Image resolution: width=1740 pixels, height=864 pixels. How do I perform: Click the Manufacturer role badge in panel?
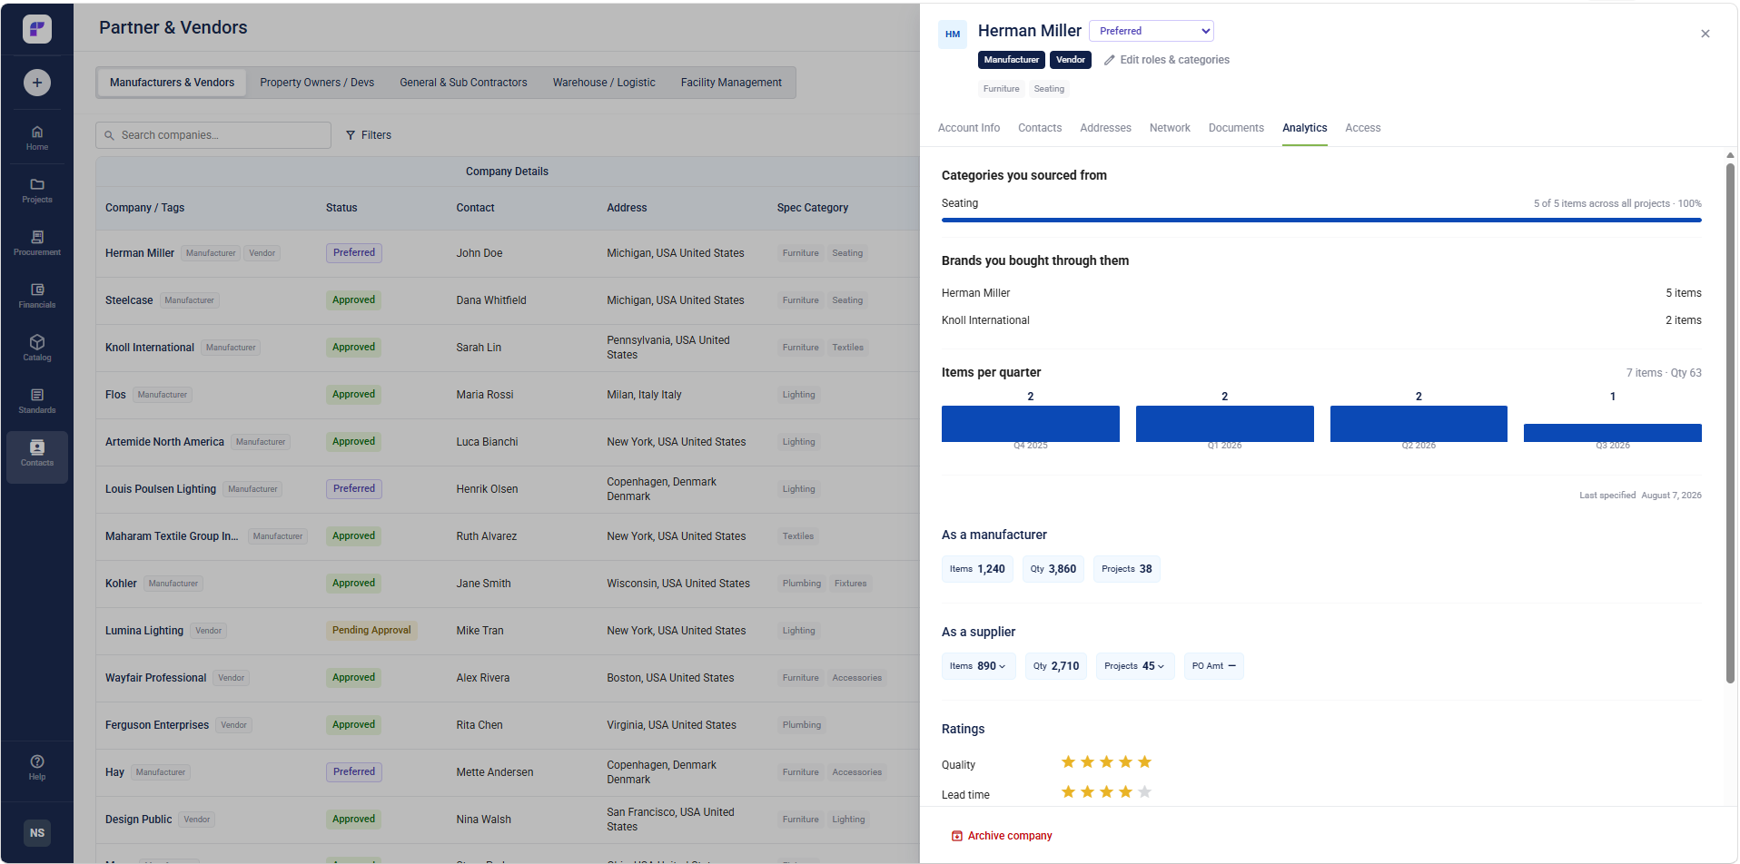(x=1011, y=60)
